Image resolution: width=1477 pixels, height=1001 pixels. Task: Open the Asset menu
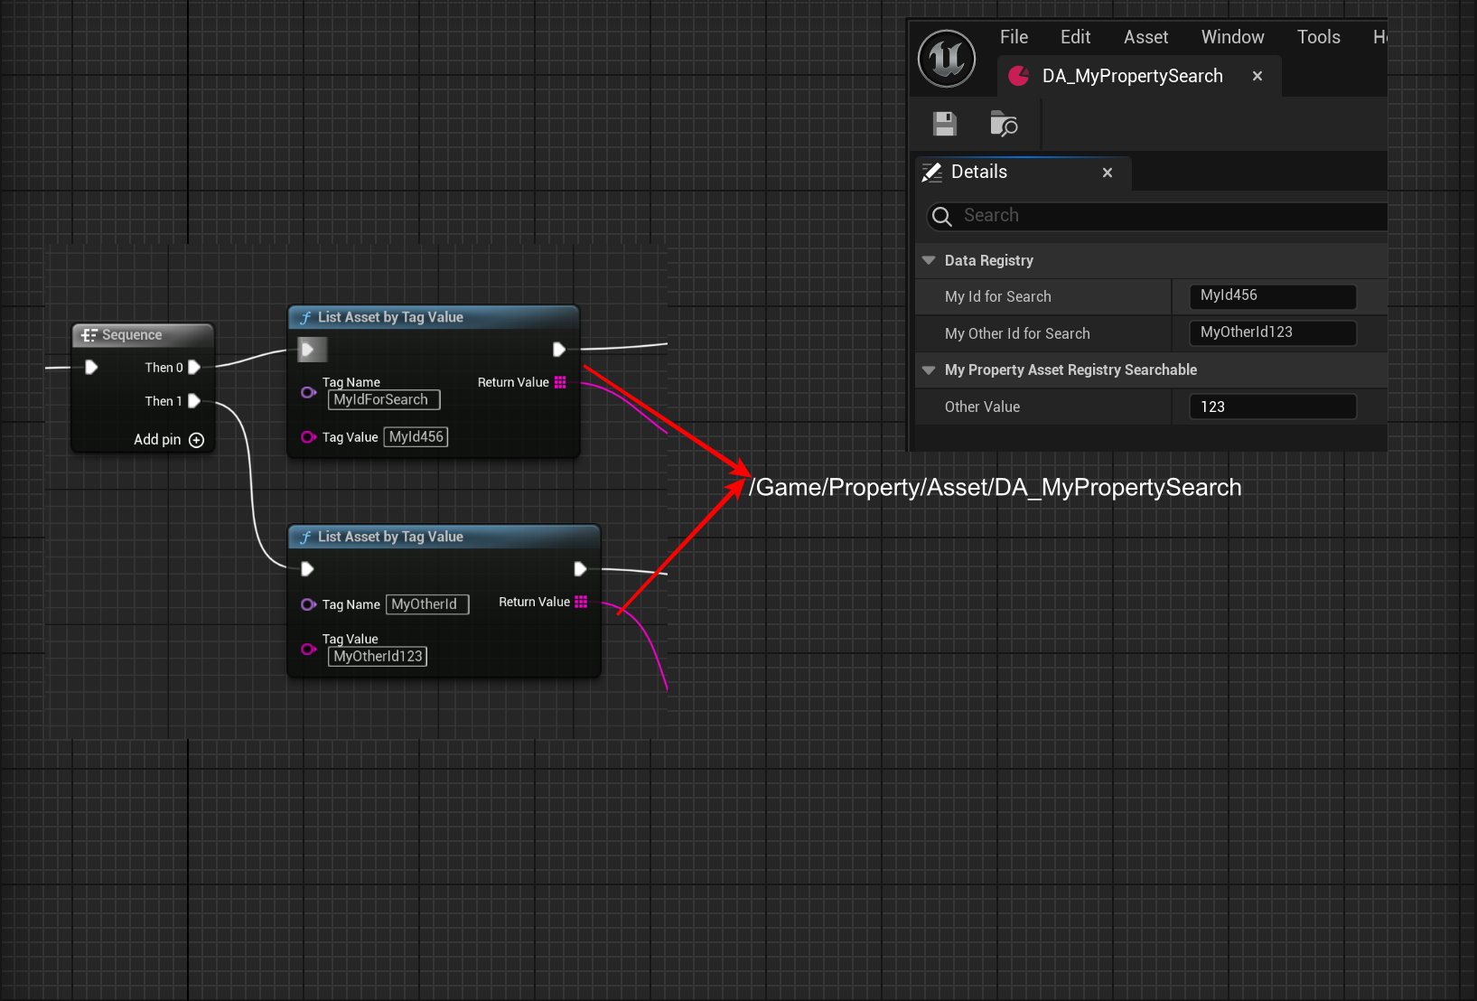coord(1145,37)
